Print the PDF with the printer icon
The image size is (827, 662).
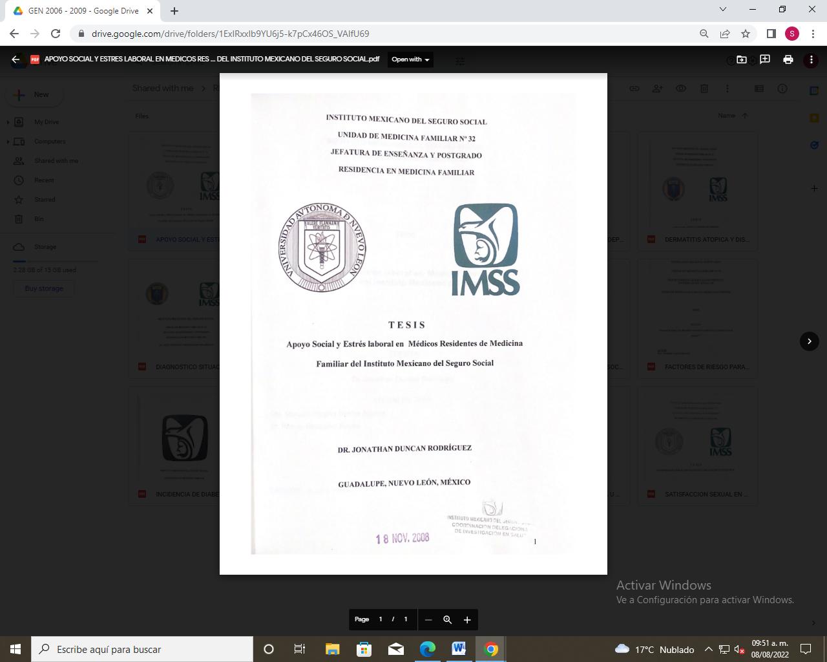pyautogui.click(x=788, y=59)
